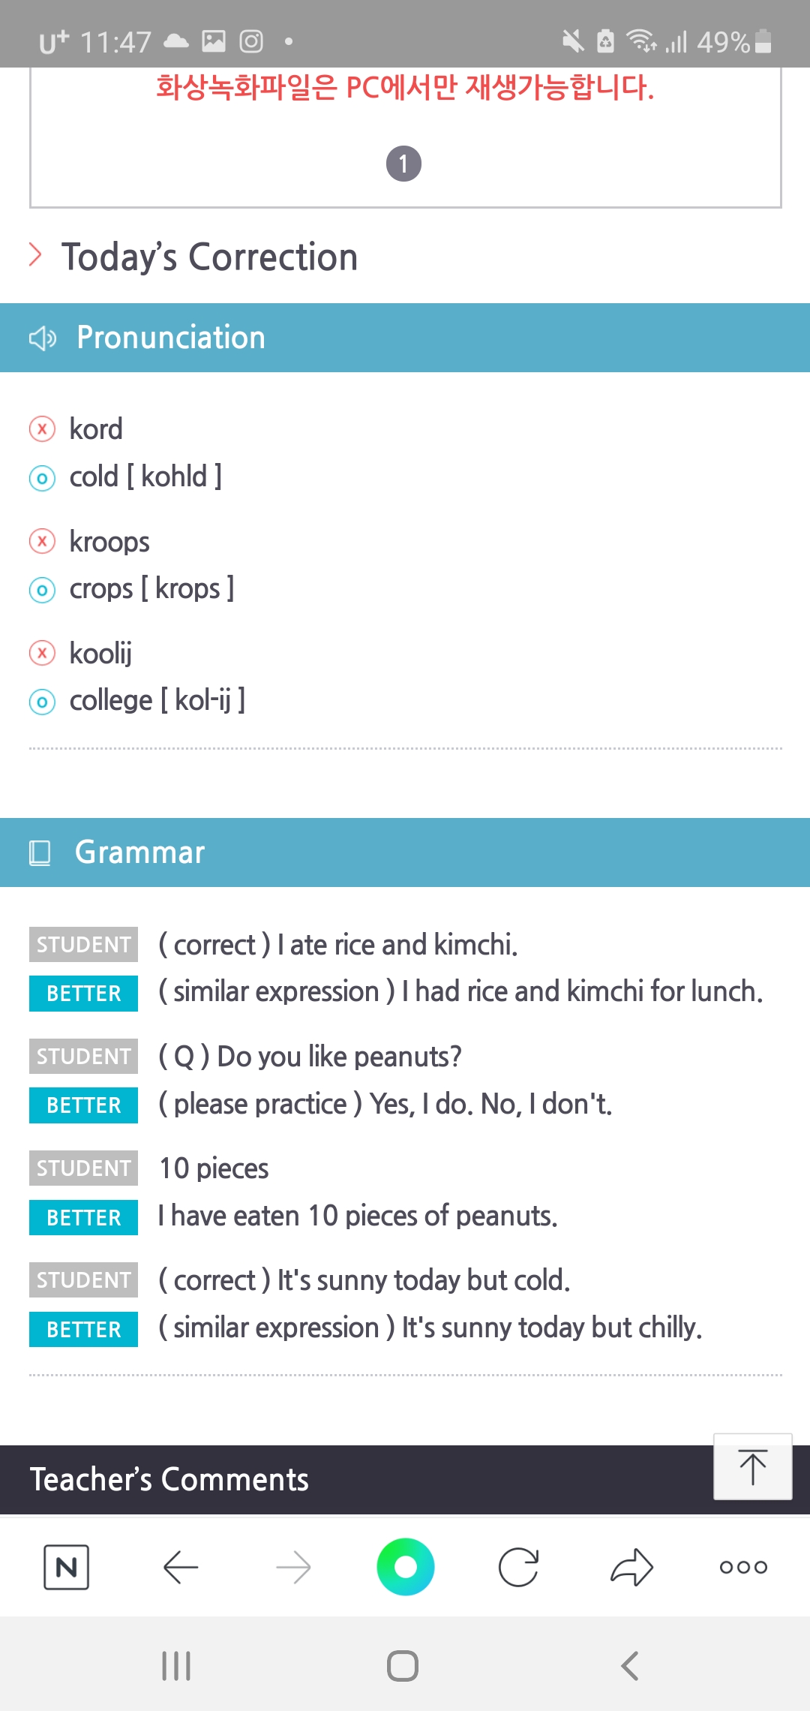Tap the share arrow icon
Screen dimensions: 810x1711
coord(631,1567)
